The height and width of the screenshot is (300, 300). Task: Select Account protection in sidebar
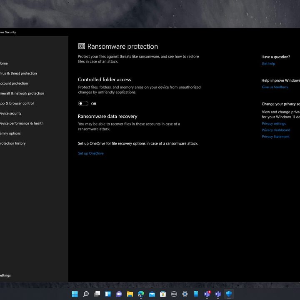pos(14,83)
